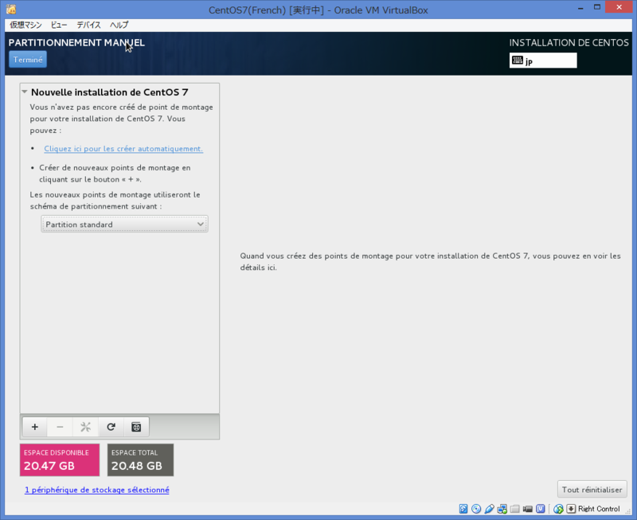Click the Tout réinitialiser button

tap(592, 489)
